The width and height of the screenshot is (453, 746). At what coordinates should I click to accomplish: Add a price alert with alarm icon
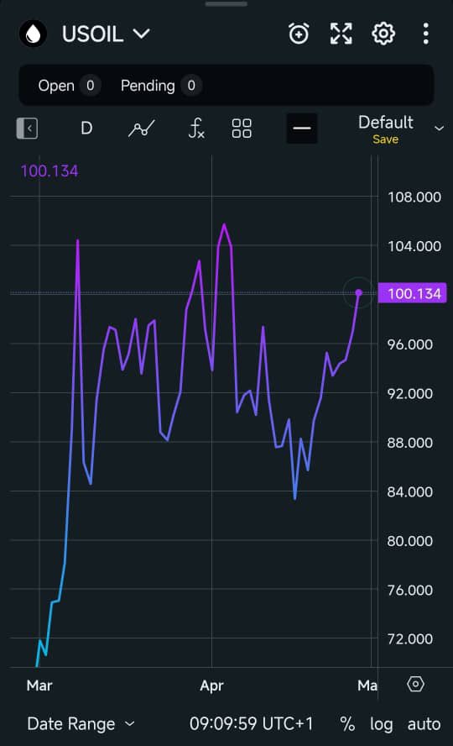(299, 34)
